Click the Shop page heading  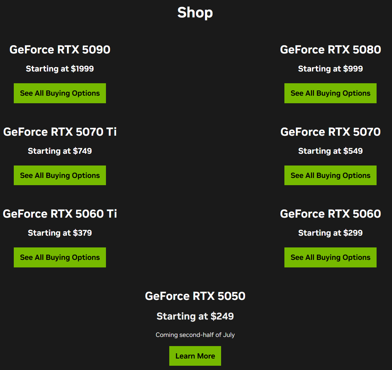point(195,12)
